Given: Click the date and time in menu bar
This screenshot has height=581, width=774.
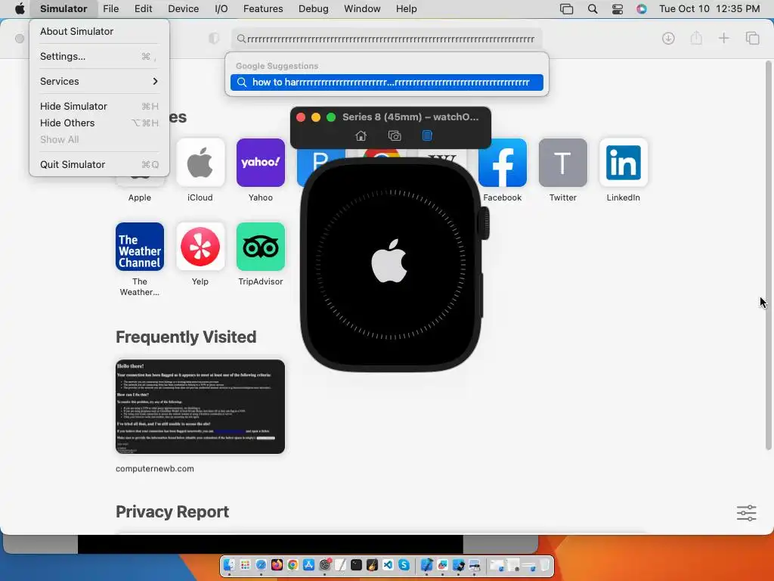Looking at the screenshot, I should (709, 9).
